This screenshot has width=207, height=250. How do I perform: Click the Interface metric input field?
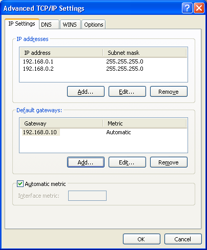coord(87,196)
